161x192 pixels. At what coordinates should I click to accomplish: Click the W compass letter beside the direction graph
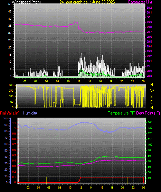coord(152,91)
